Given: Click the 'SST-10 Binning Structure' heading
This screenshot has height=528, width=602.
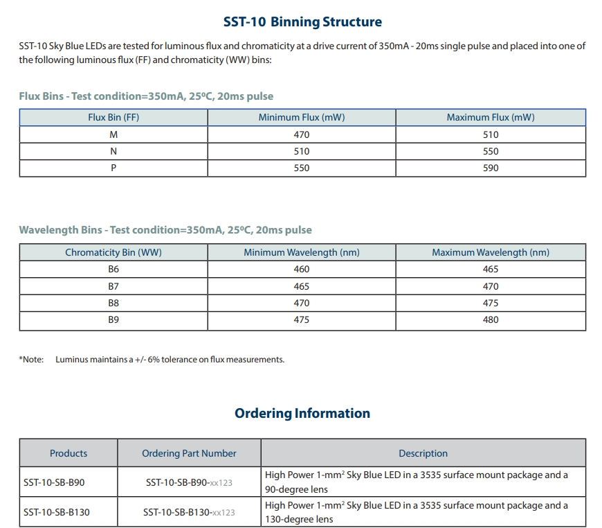Looking at the screenshot, I should coord(302,22).
